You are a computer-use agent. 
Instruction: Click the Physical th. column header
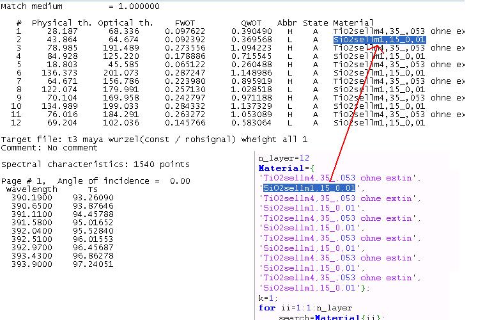point(61,22)
